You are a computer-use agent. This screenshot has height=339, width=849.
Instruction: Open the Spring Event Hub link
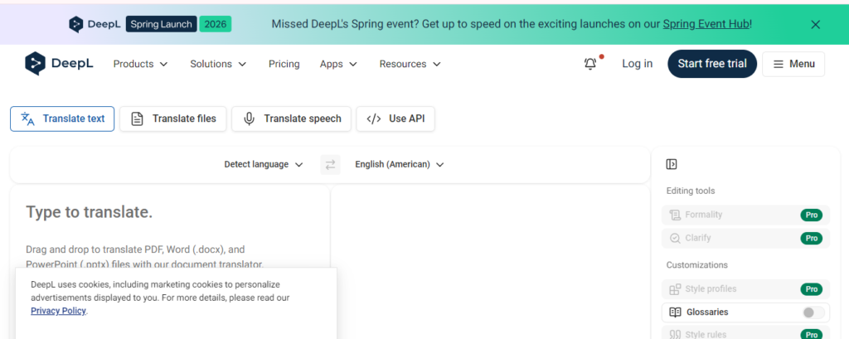coord(706,24)
